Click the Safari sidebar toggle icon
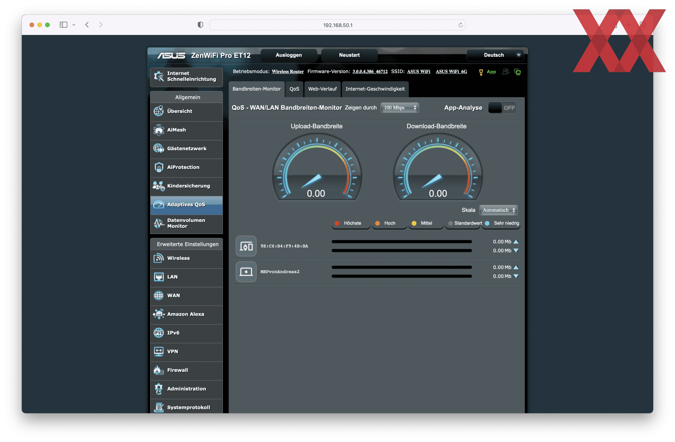This screenshot has height=442, width=675. (x=64, y=25)
